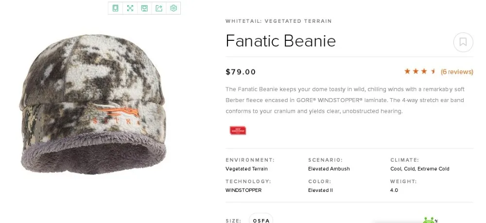Click the share export arrow icon
The width and height of the screenshot is (486, 223).
[159, 8]
